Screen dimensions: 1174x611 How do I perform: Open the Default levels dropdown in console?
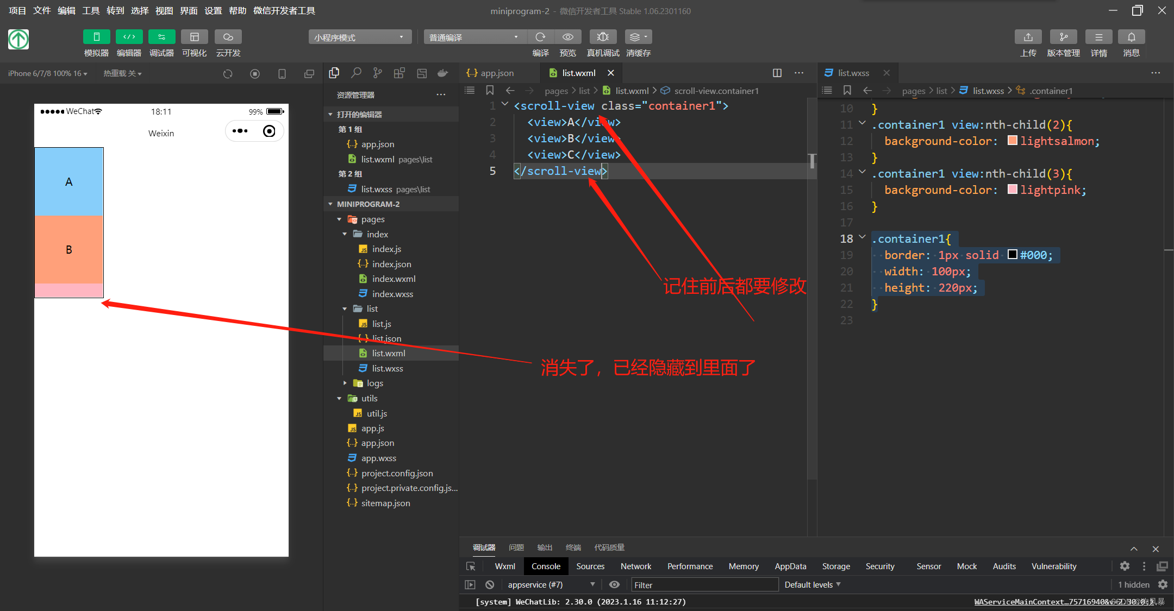coord(813,584)
